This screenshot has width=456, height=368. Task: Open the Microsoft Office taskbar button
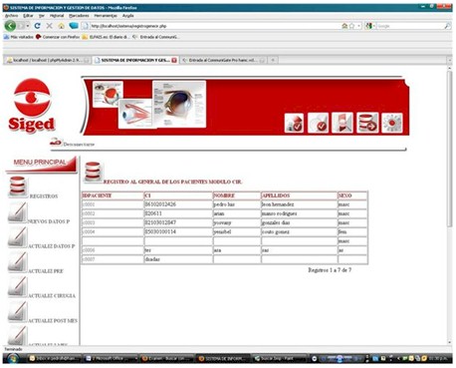coord(111,359)
